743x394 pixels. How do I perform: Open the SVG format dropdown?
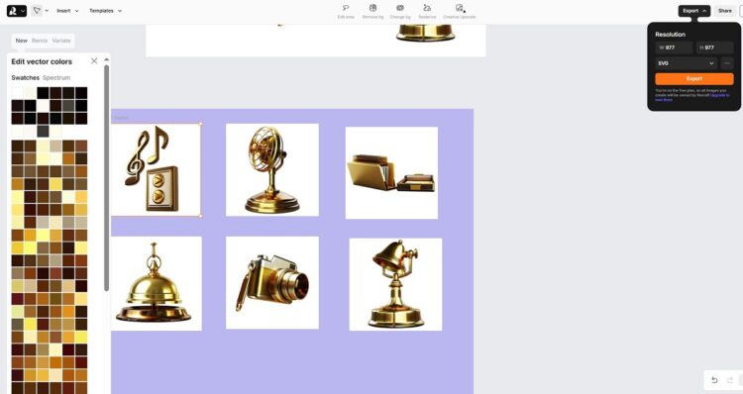[687, 63]
